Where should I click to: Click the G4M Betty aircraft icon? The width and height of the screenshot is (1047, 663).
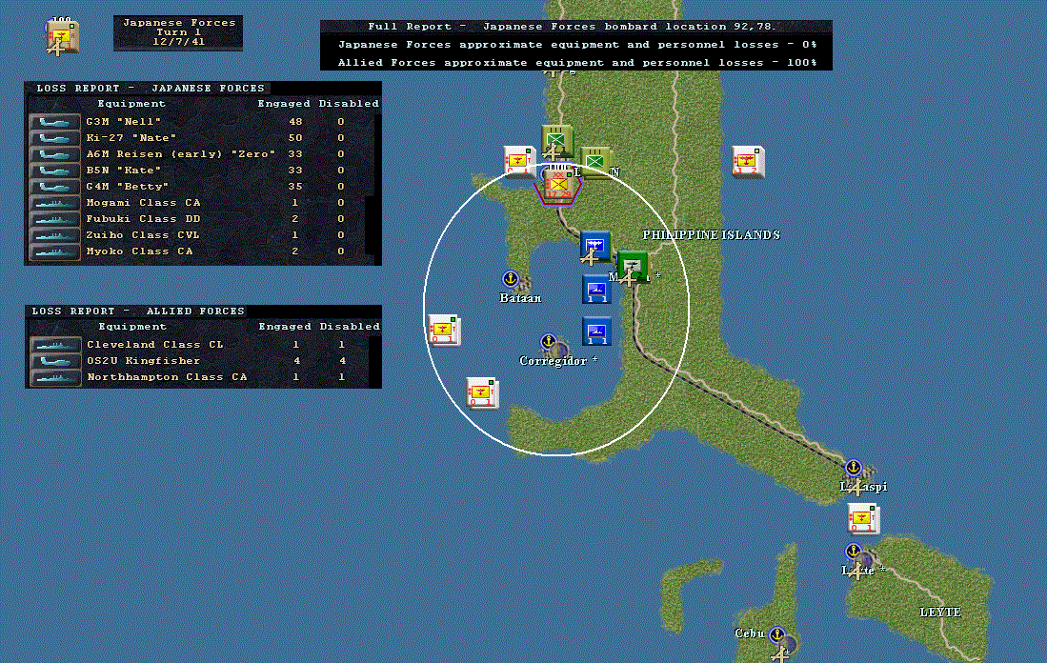coord(54,187)
